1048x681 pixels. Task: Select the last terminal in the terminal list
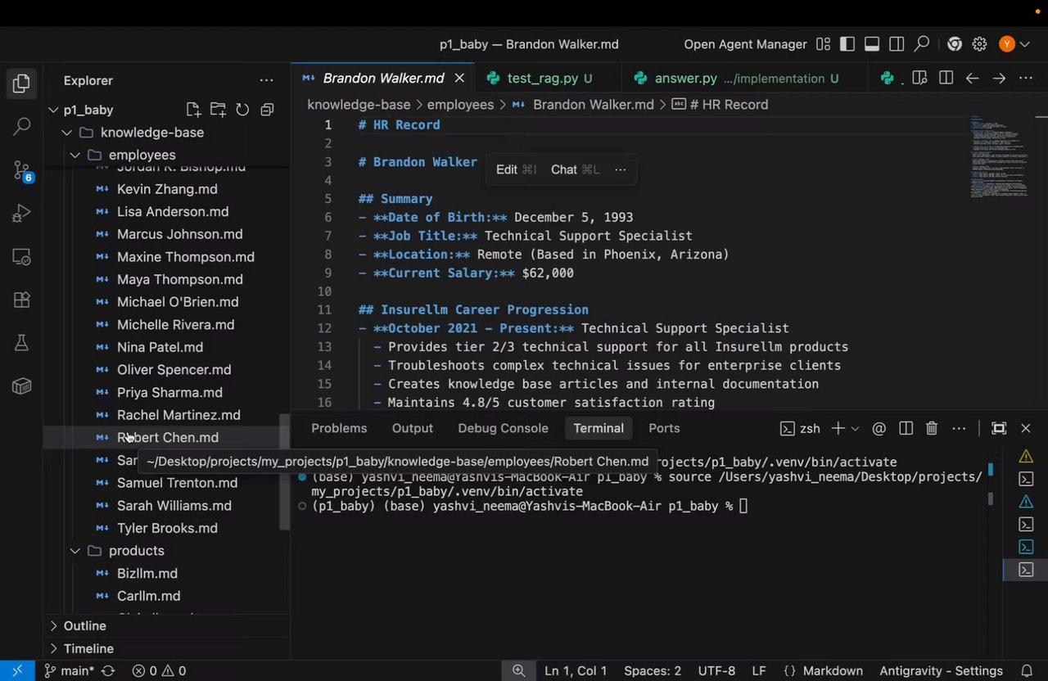pos(1026,570)
